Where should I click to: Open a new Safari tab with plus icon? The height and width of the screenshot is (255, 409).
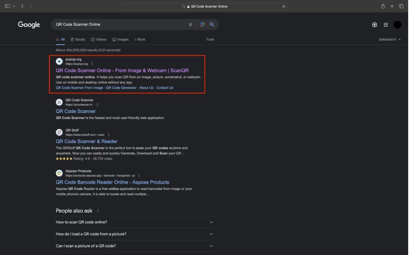(x=392, y=6)
